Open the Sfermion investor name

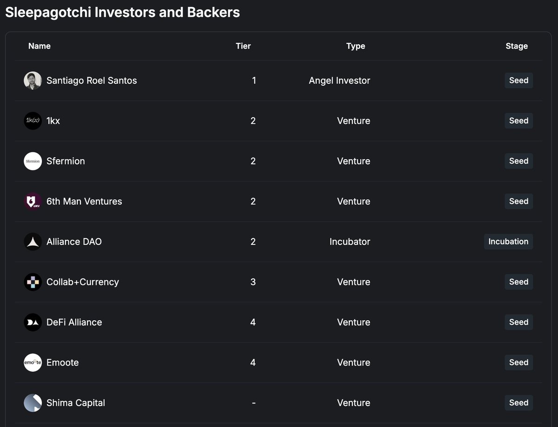point(66,161)
